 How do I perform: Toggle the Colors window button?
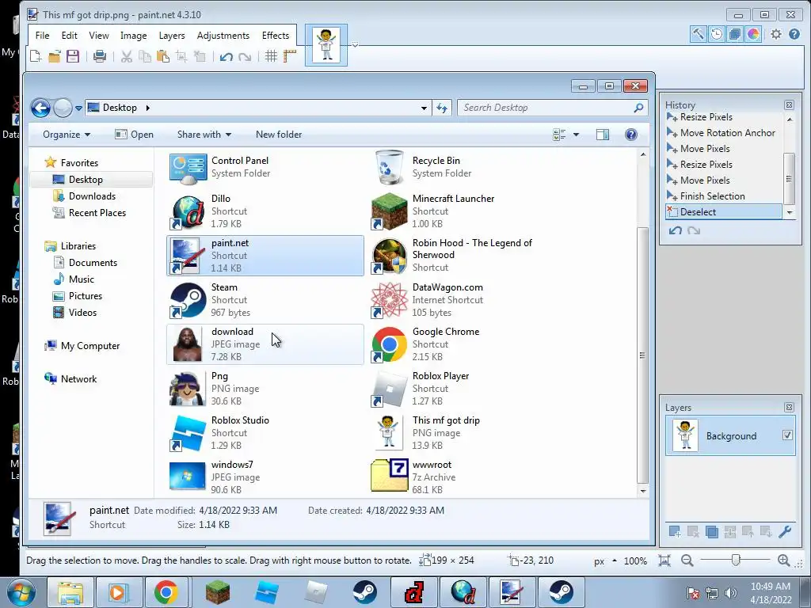click(753, 34)
